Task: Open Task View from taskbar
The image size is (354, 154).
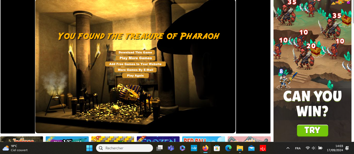Action: click(x=160, y=148)
